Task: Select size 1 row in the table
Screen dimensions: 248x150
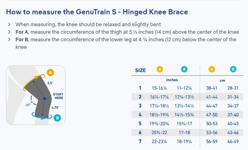Action: pos(187,88)
